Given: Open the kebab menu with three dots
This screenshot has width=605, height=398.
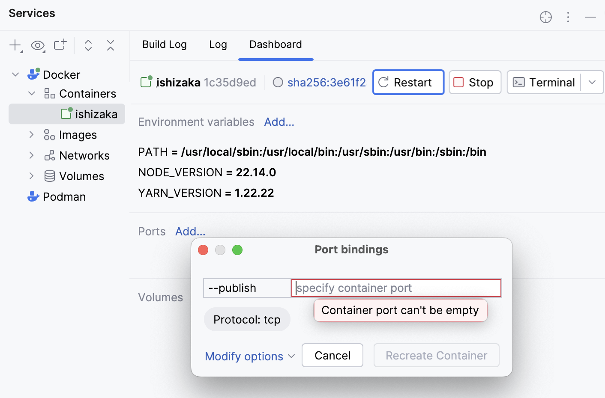Looking at the screenshot, I should click(568, 17).
